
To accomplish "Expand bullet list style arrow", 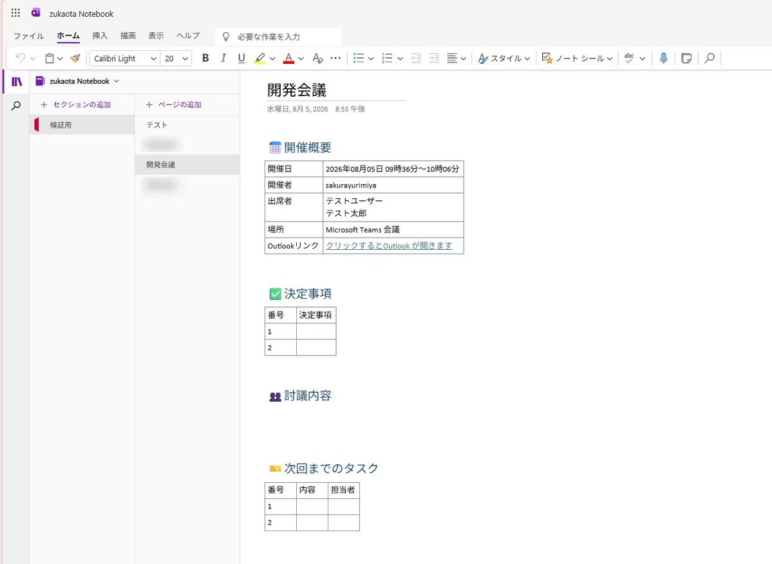I will [x=371, y=59].
